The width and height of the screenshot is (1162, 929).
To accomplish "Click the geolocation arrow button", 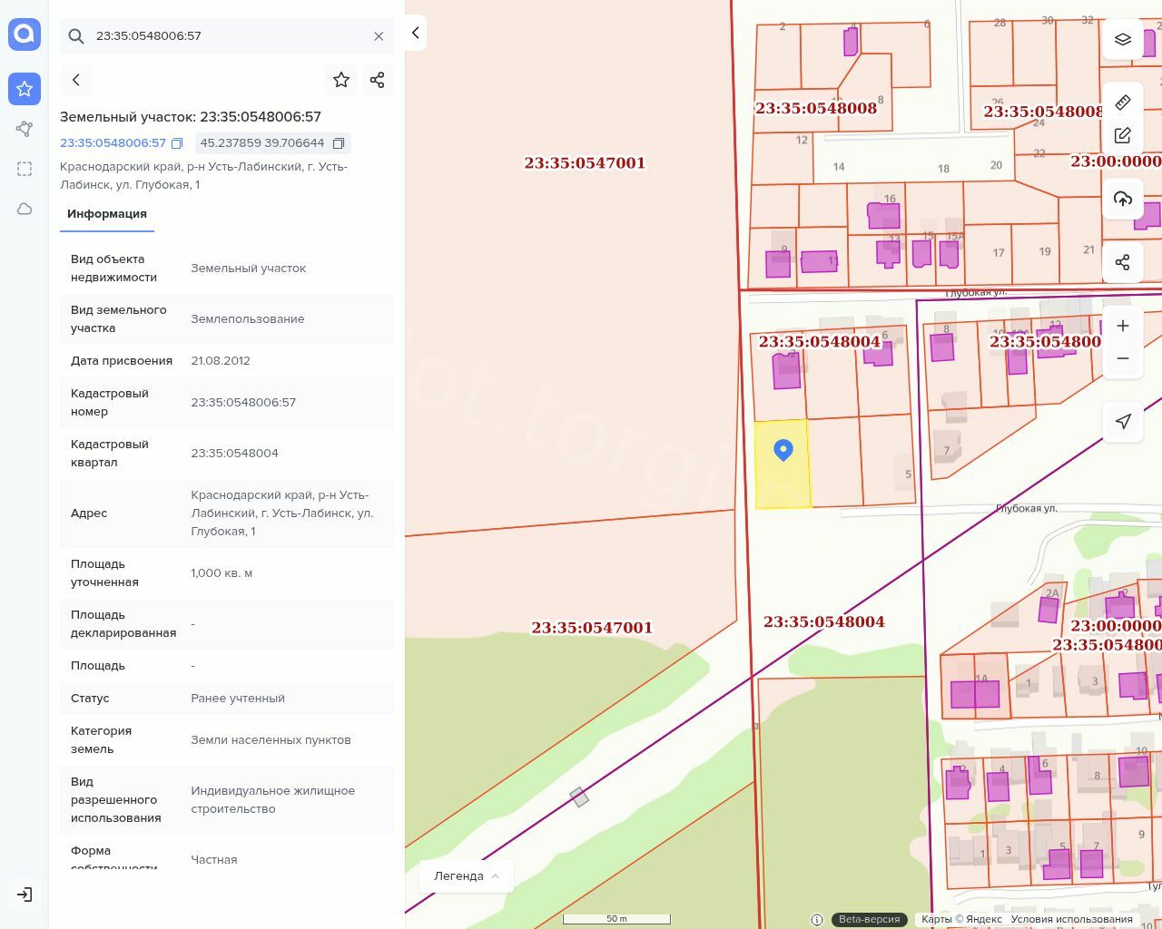I will click(x=1123, y=421).
